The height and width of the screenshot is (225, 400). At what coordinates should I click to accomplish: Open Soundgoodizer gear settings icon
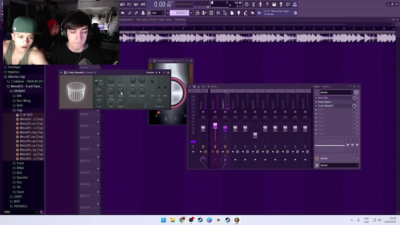click(x=154, y=61)
